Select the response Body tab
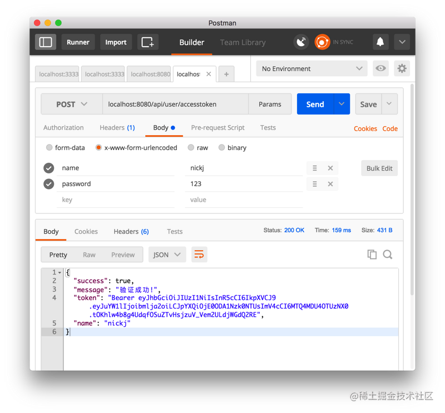This screenshot has width=445, height=413. pos(51,231)
